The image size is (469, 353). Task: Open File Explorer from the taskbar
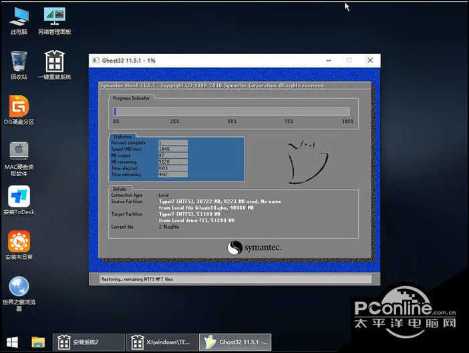pos(38,342)
